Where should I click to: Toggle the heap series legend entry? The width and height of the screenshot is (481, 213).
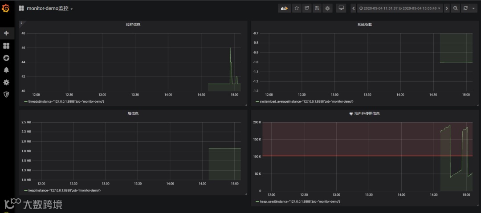[x=64, y=190]
